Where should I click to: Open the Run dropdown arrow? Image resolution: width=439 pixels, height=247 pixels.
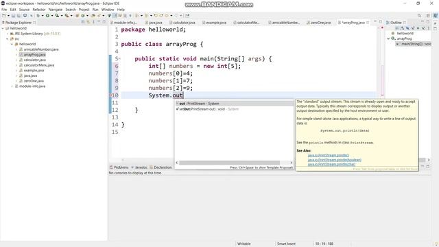[52, 16]
